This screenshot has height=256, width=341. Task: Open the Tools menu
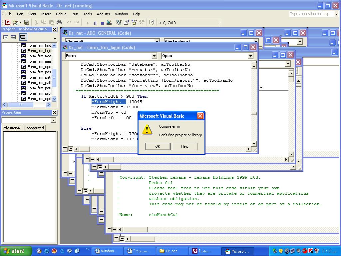pos(88,14)
